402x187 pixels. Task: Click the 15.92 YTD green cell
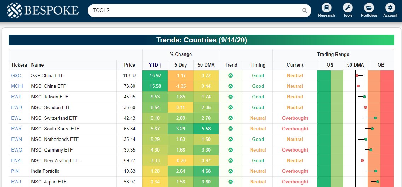[155, 75]
